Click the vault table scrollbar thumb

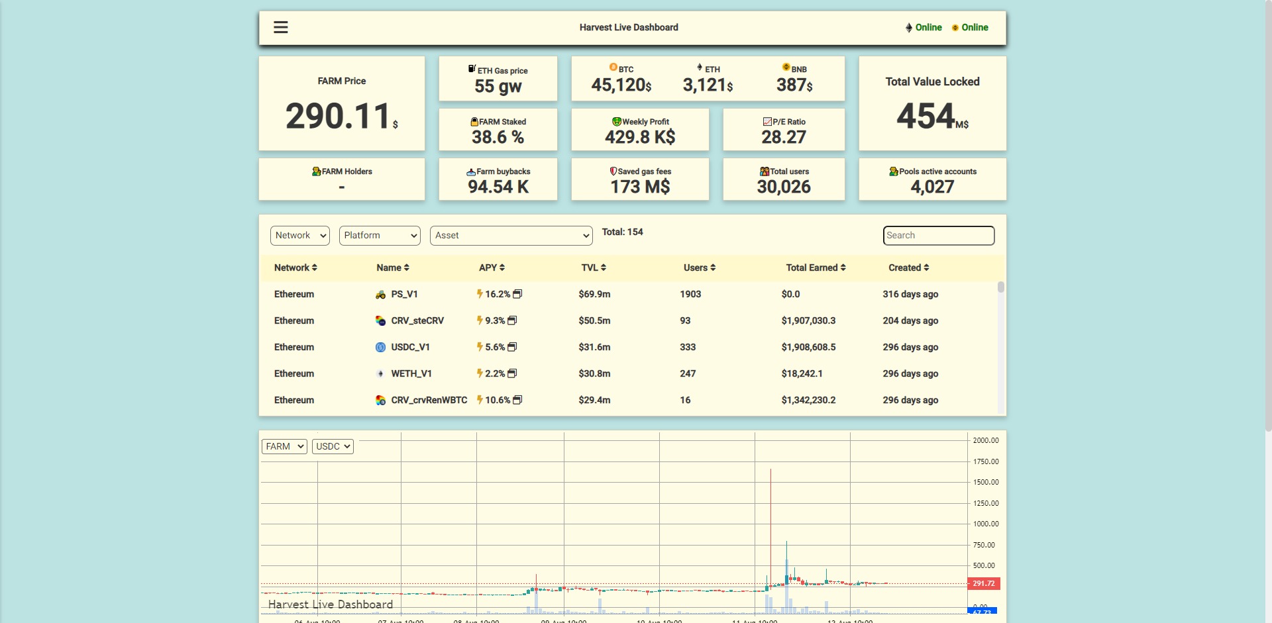tap(1001, 287)
